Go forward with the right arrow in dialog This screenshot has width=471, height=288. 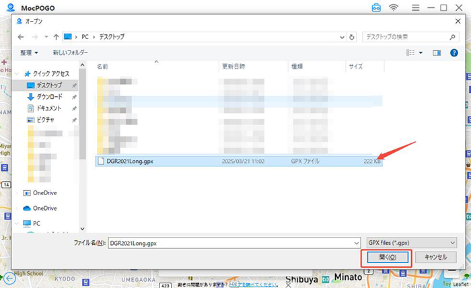click(35, 37)
